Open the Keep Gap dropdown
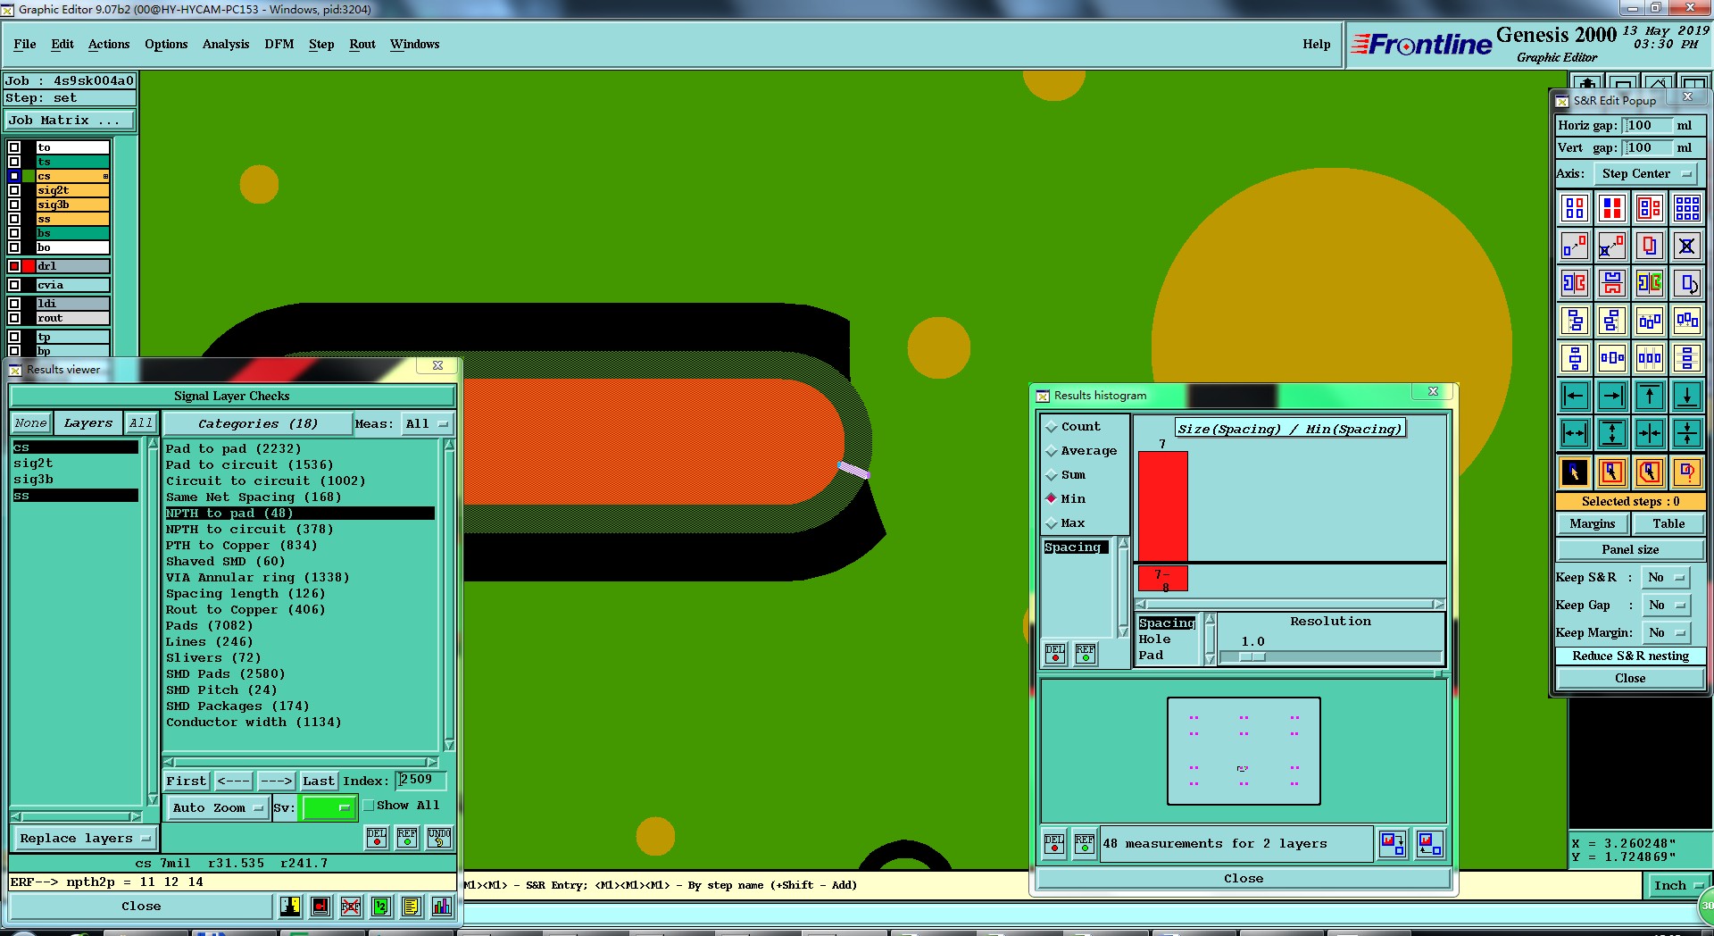1714x936 pixels. click(x=1666, y=606)
